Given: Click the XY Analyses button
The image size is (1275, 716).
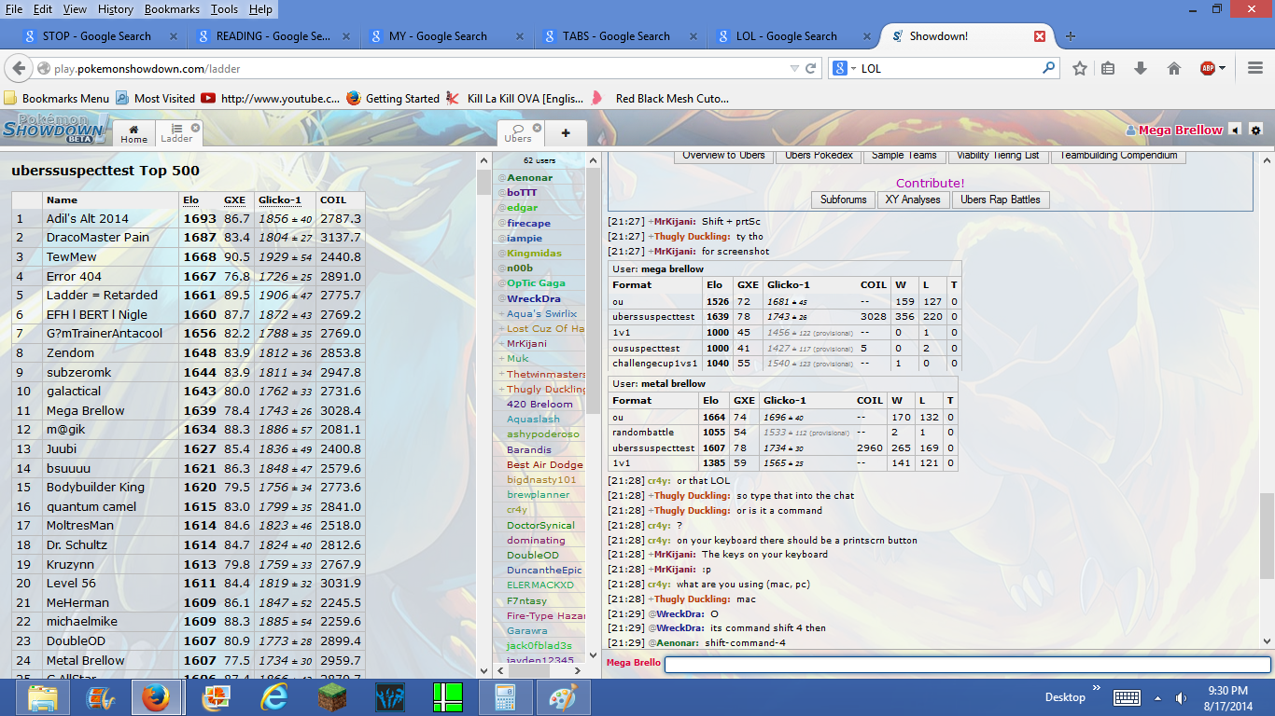Looking at the screenshot, I should (x=914, y=200).
